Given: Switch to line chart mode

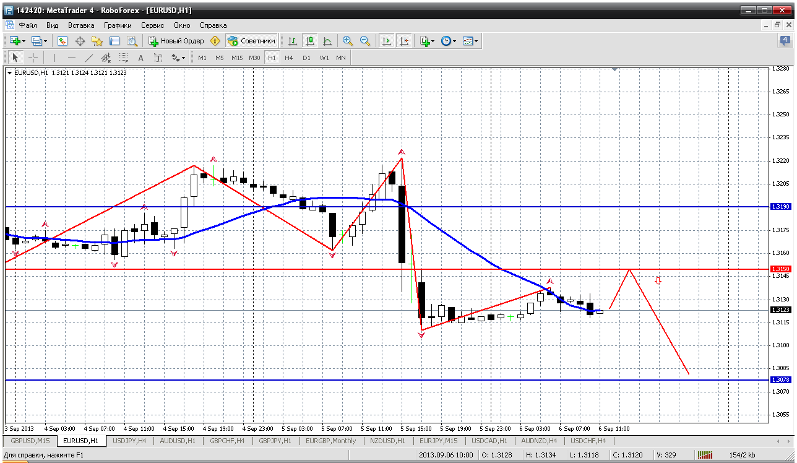Looking at the screenshot, I should click(x=327, y=41).
